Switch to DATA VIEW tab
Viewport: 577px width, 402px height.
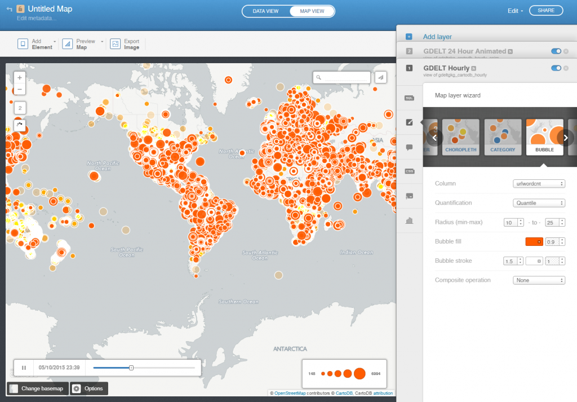point(265,10)
